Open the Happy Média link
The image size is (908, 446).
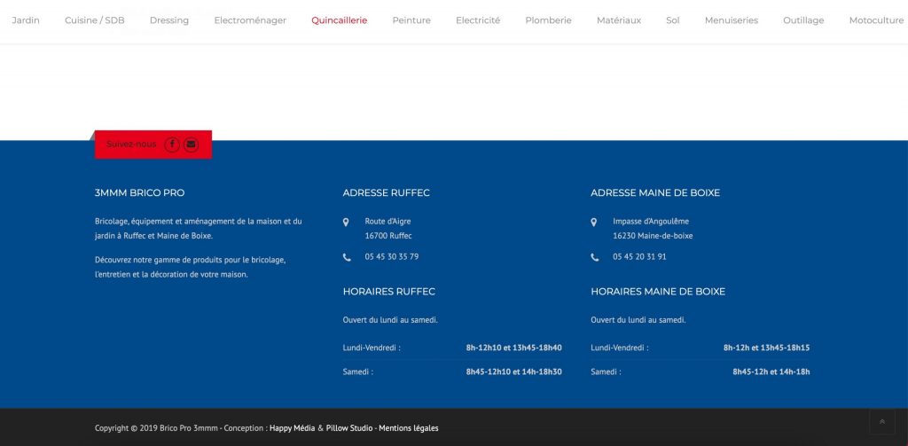tap(292, 428)
